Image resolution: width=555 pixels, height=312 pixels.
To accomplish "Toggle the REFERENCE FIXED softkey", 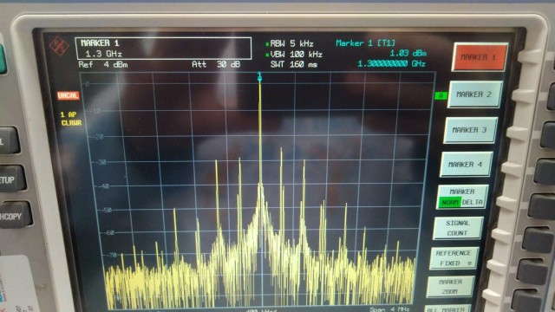I will click(454, 258).
